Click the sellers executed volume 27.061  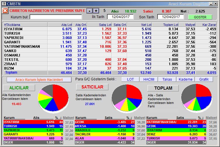pos(90,104)
